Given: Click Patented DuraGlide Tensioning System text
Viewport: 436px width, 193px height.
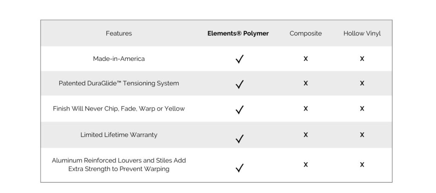Looking at the screenshot, I should [119, 83].
